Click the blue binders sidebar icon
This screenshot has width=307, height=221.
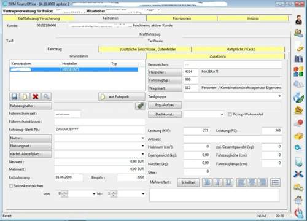298,59
